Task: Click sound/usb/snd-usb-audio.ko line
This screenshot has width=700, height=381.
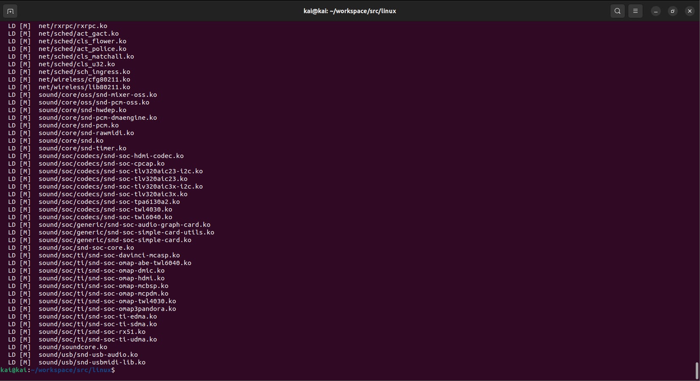Action: (x=73, y=355)
